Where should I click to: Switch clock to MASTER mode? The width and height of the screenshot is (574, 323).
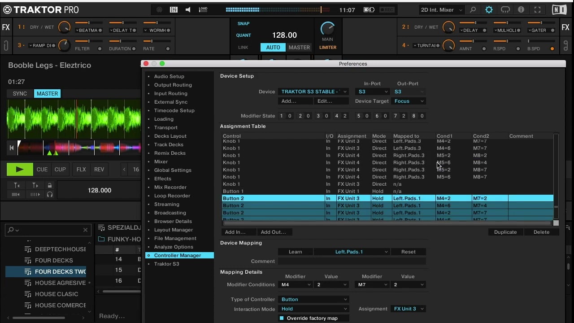pyautogui.click(x=299, y=48)
